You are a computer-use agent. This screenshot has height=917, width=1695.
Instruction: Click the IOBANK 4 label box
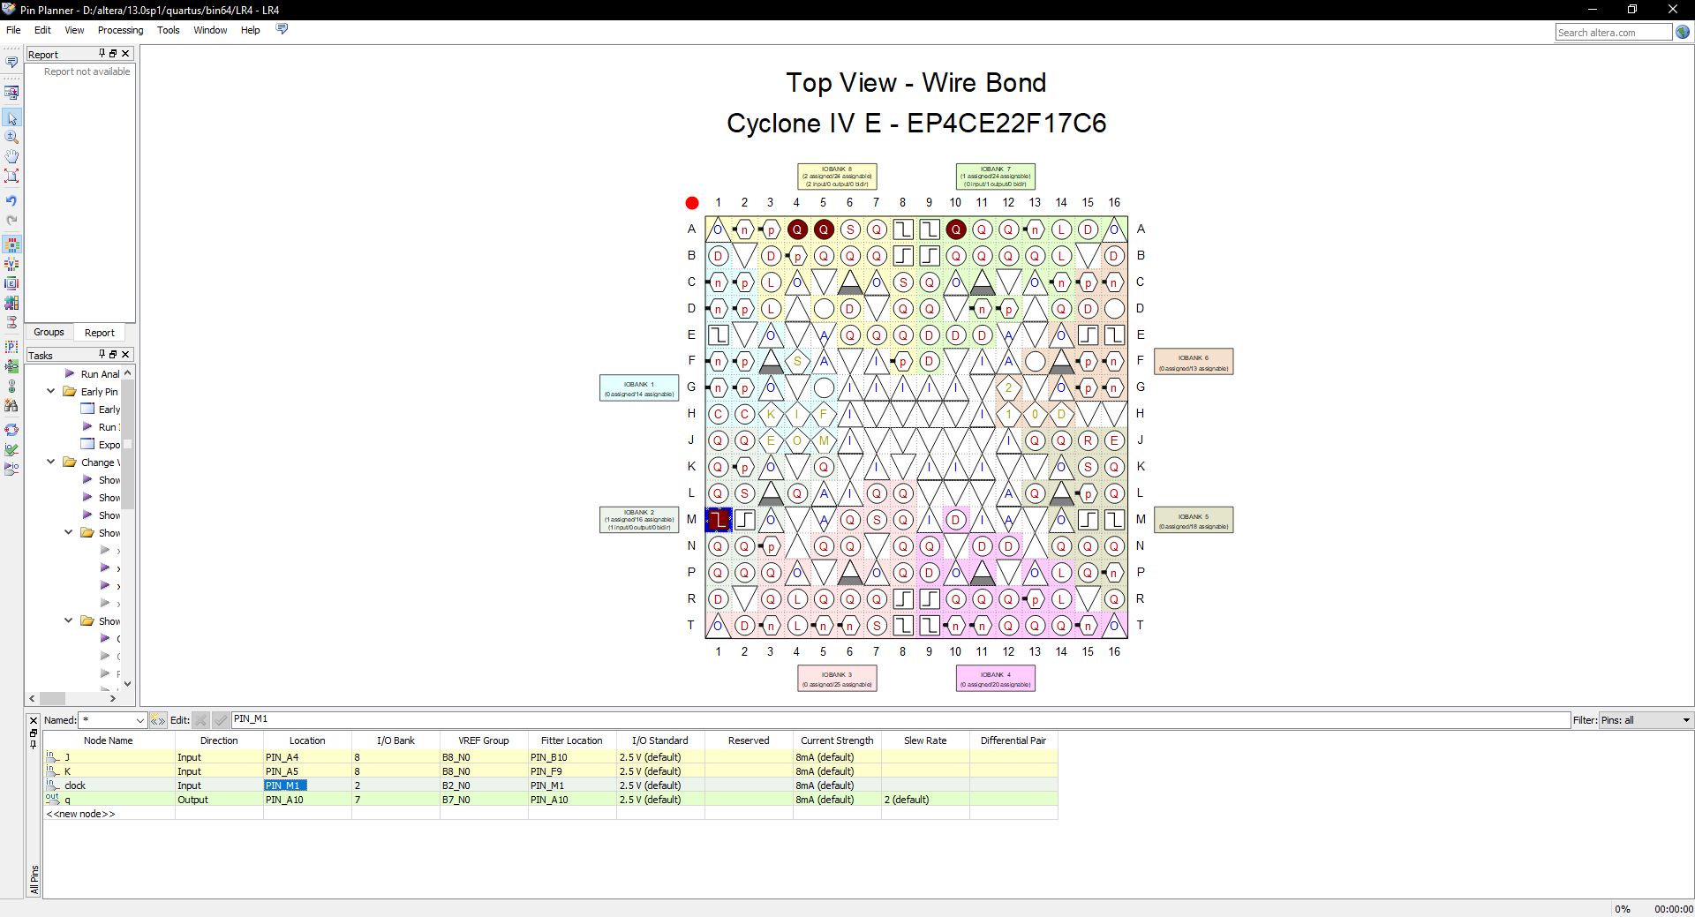[x=996, y=678]
